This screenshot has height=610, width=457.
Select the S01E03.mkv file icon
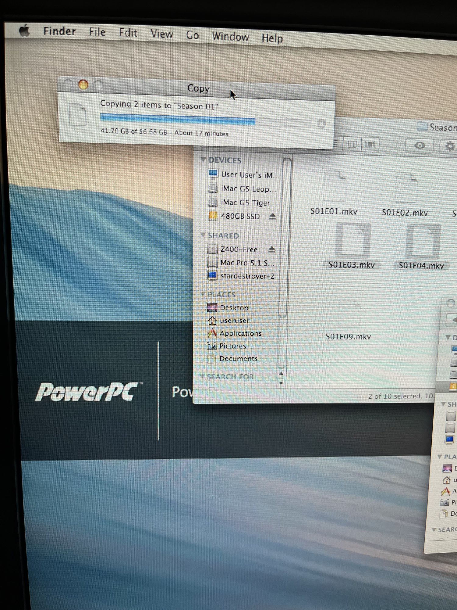353,241
